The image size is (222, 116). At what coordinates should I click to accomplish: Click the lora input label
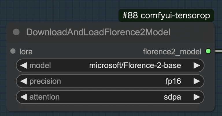point(26,52)
